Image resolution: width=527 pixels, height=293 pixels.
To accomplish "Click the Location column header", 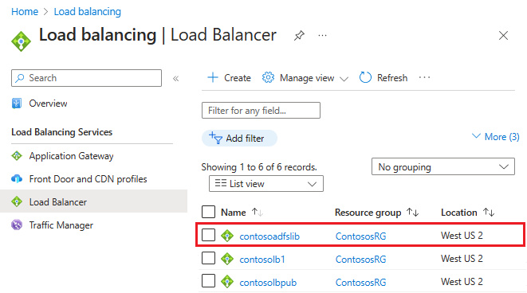I will pyautogui.click(x=458, y=213).
